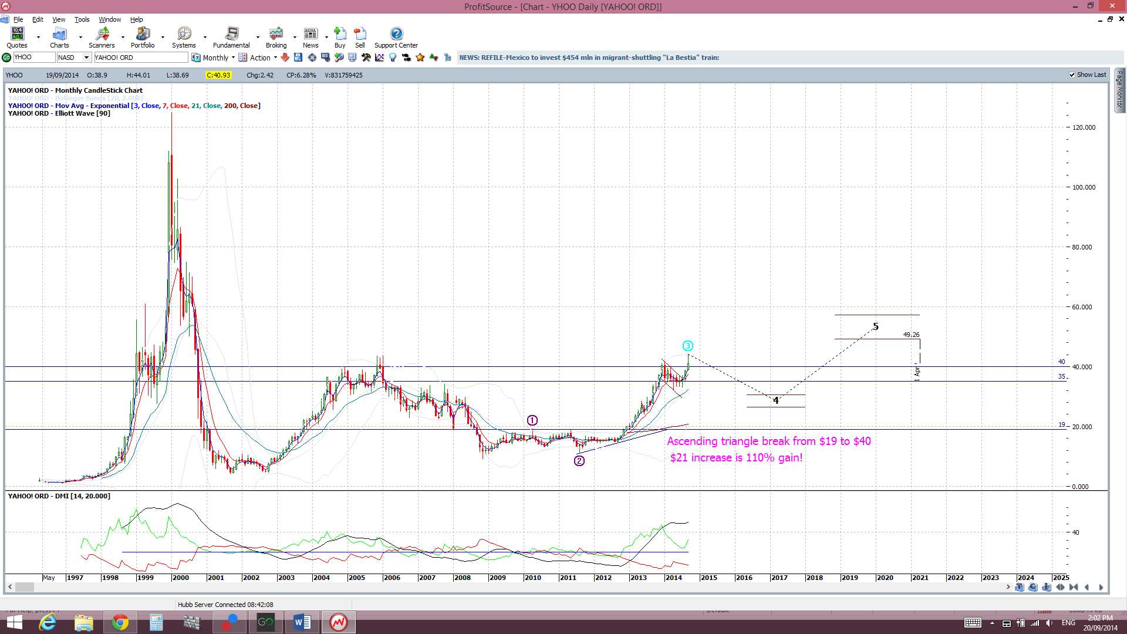
Task: Click the magnifier zoom icon in chart toolbar
Action: (x=339, y=58)
